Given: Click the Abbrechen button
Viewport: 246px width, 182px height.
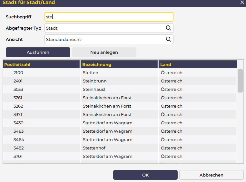Looking at the screenshot, I should [x=211, y=175].
